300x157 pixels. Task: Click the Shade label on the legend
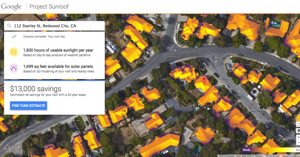tap(246, 150)
